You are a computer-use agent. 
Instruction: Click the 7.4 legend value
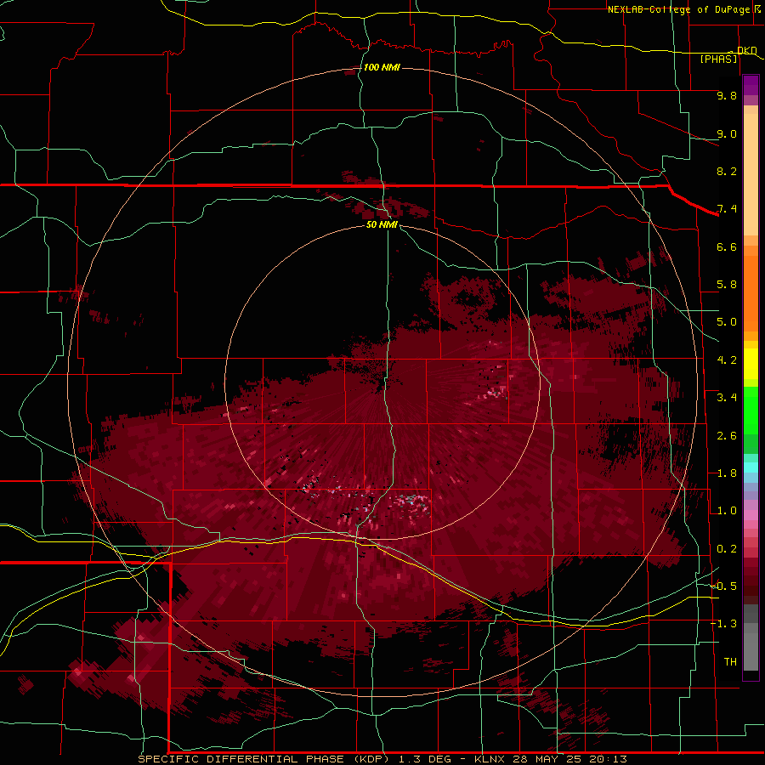click(x=727, y=209)
